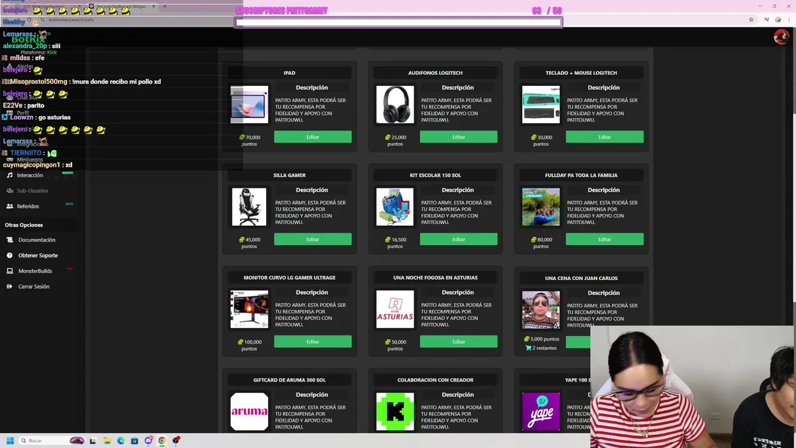Edit the Kit Escolar 150 Sol reward
796x448 pixels.
[458, 240]
